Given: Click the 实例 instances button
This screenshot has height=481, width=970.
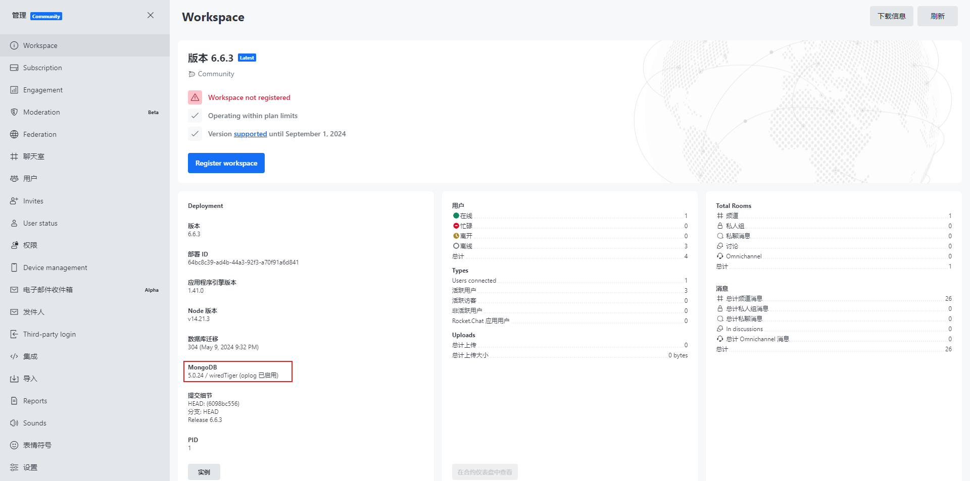Looking at the screenshot, I should pos(204,472).
